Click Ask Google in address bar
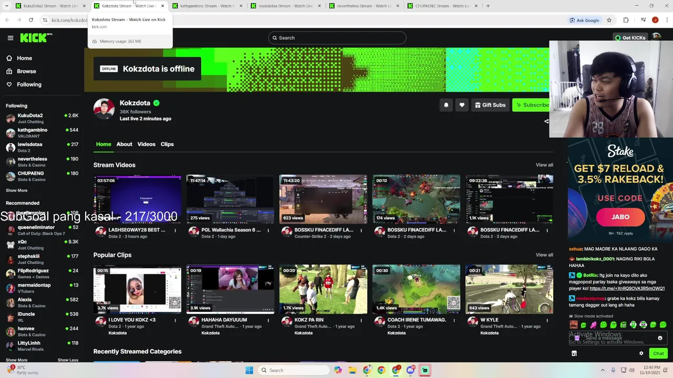 tap(584, 20)
